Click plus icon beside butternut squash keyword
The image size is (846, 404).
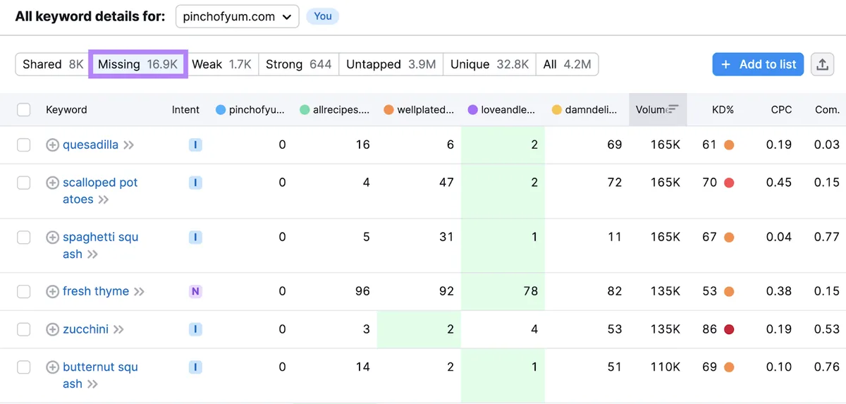[52, 367]
